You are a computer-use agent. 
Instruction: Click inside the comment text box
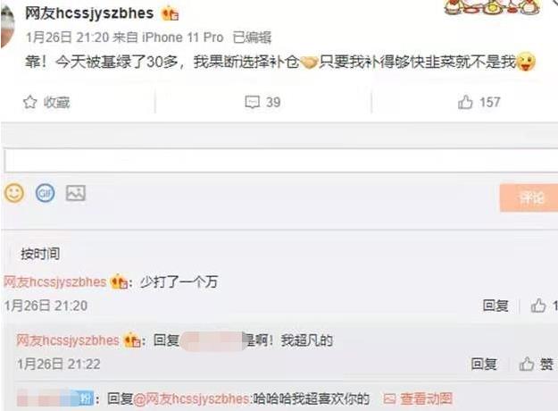pyautogui.click(x=281, y=161)
